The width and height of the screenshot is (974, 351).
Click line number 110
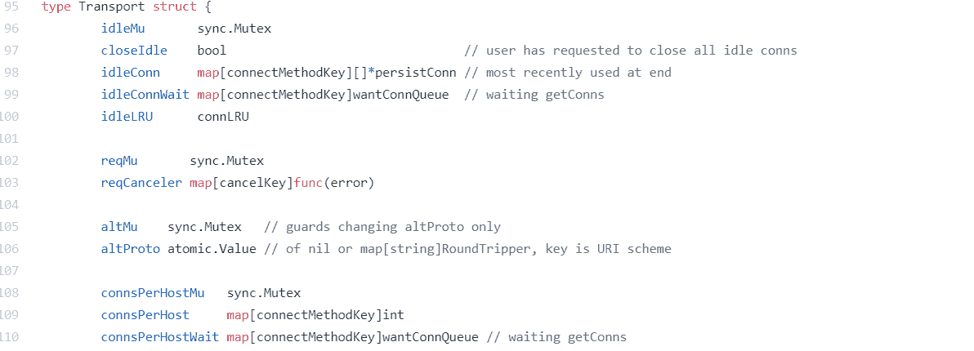point(9,337)
